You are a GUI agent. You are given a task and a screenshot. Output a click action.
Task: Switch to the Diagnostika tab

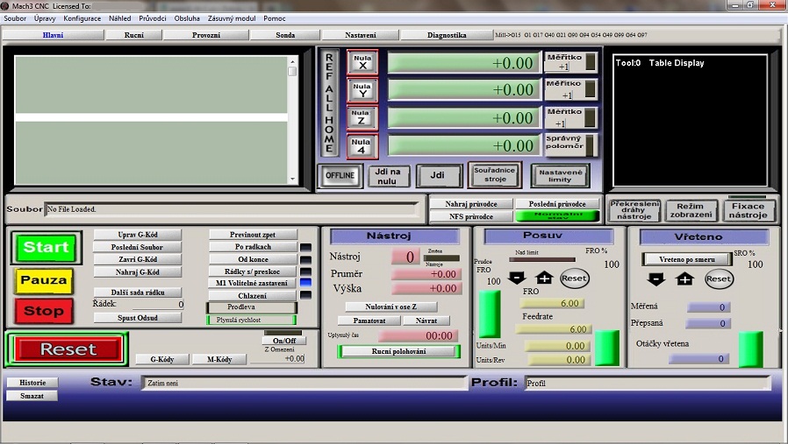pos(446,35)
